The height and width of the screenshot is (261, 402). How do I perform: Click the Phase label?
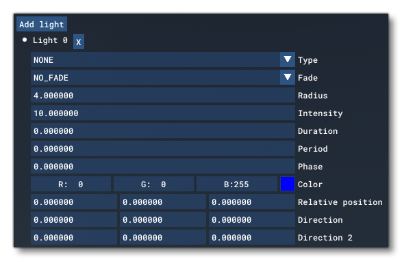point(310,167)
